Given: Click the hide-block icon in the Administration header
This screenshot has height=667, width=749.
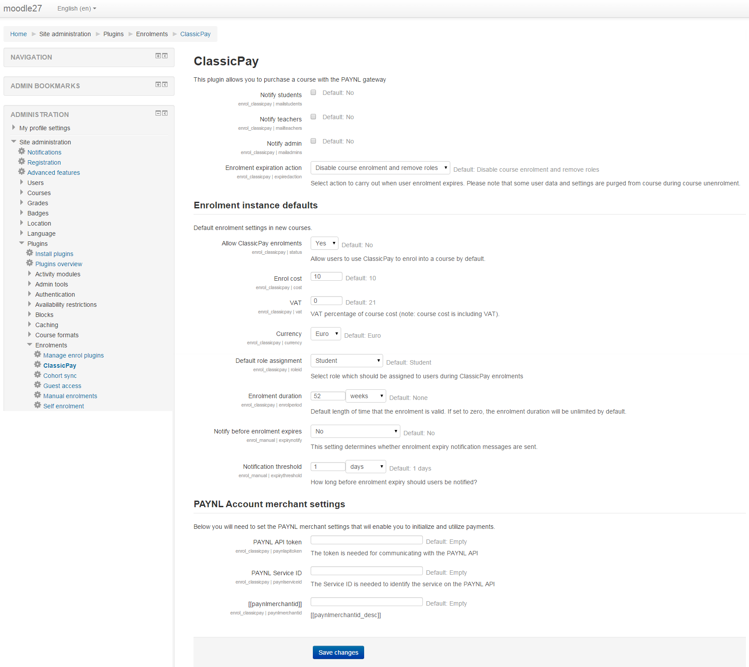Looking at the screenshot, I should click(x=158, y=113).
